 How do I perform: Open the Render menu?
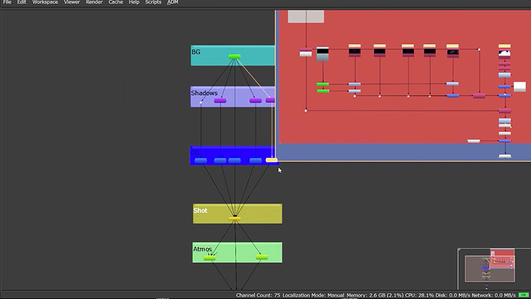[94, 3]
